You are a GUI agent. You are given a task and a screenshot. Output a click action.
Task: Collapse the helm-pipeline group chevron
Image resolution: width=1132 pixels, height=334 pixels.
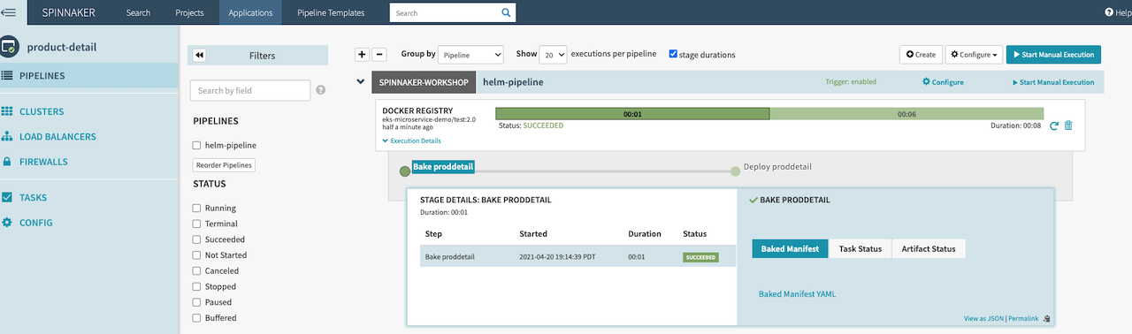point(361,82)
